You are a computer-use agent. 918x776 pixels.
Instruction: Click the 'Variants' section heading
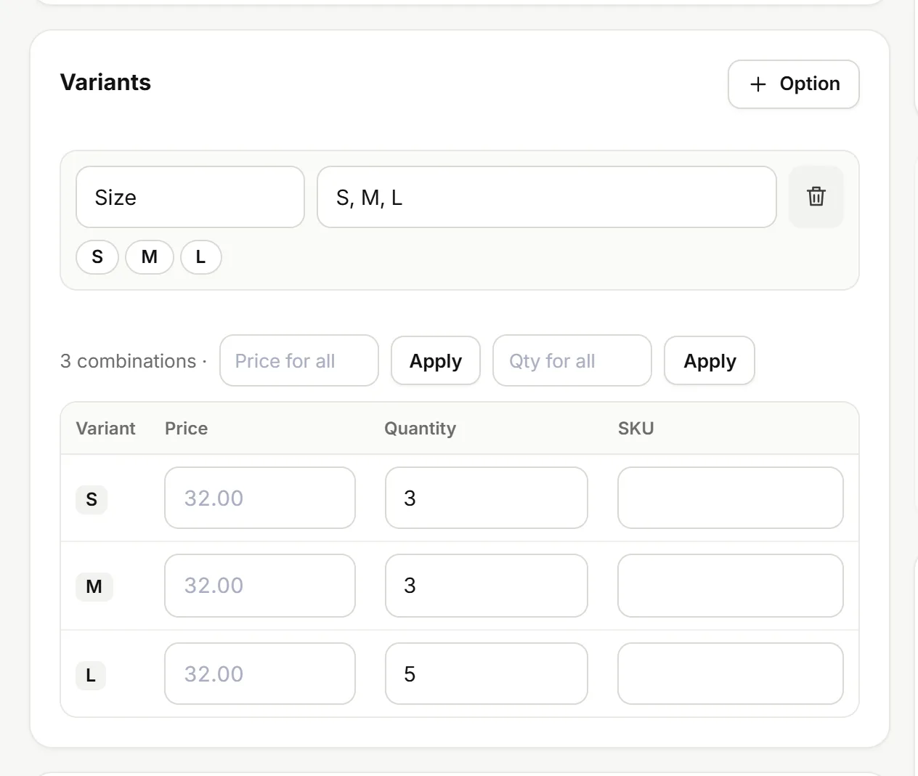point(106,83)
